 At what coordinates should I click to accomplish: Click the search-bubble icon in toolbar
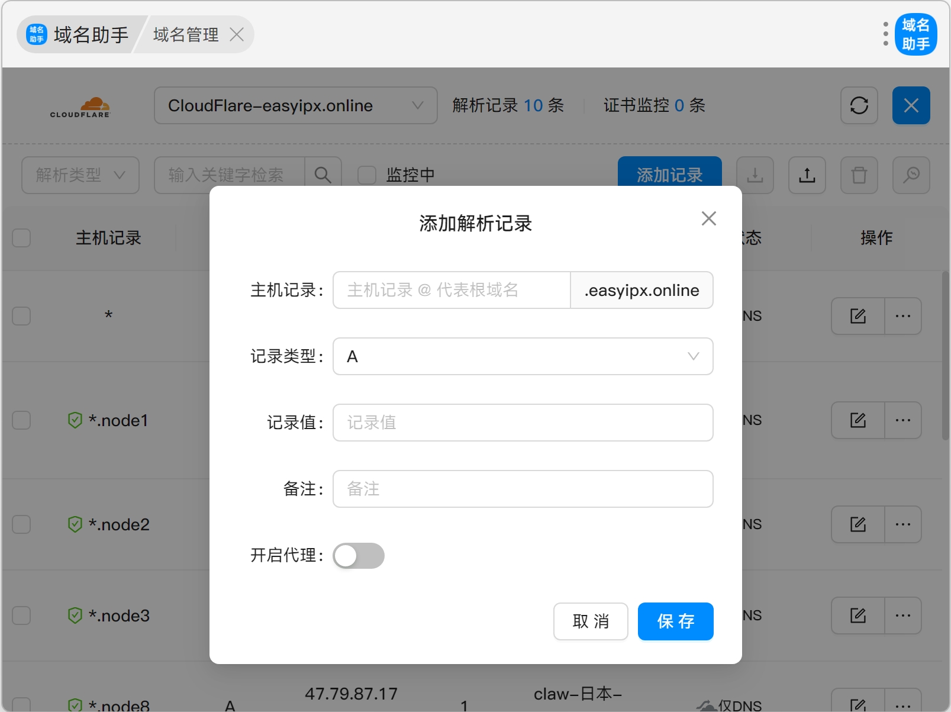tap(911, 175)
